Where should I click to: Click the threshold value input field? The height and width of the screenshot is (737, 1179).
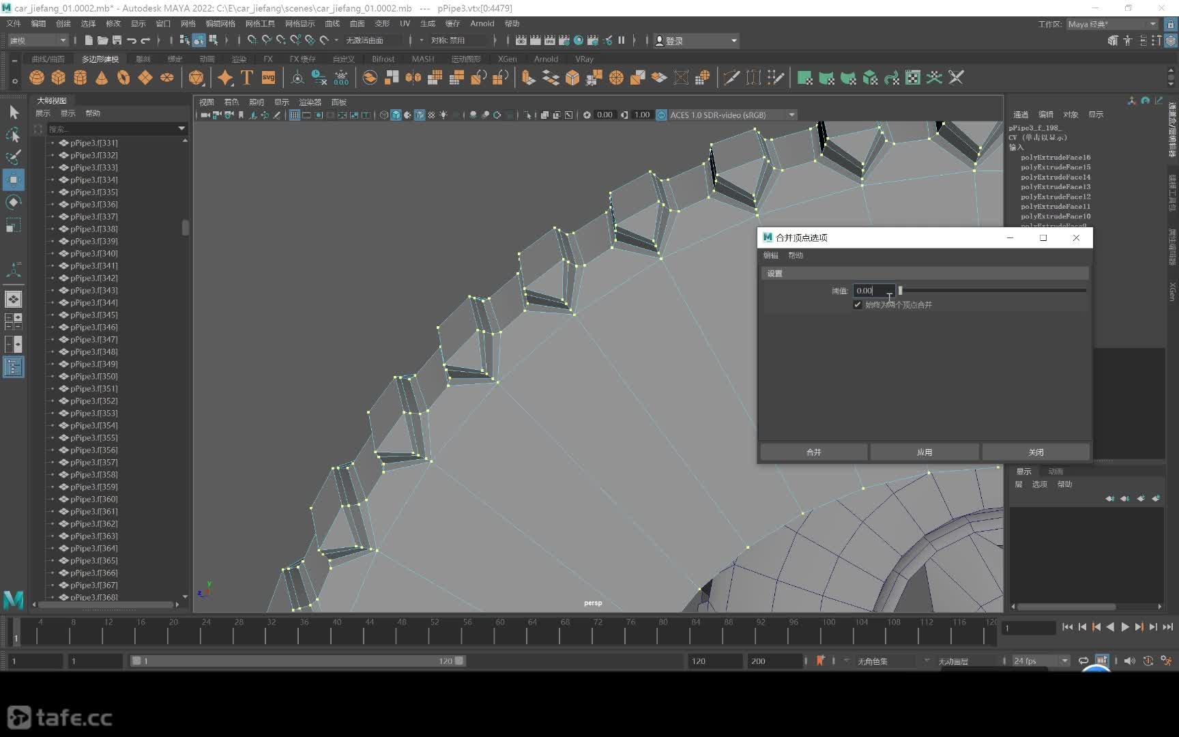pyautogui.click(x=875, y=291)
